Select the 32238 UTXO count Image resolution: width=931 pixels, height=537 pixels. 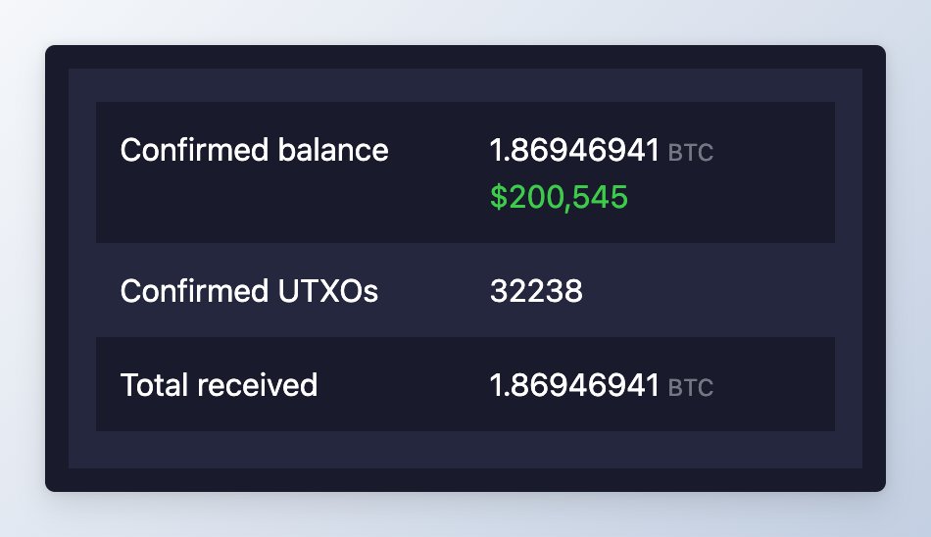point(536,291)
